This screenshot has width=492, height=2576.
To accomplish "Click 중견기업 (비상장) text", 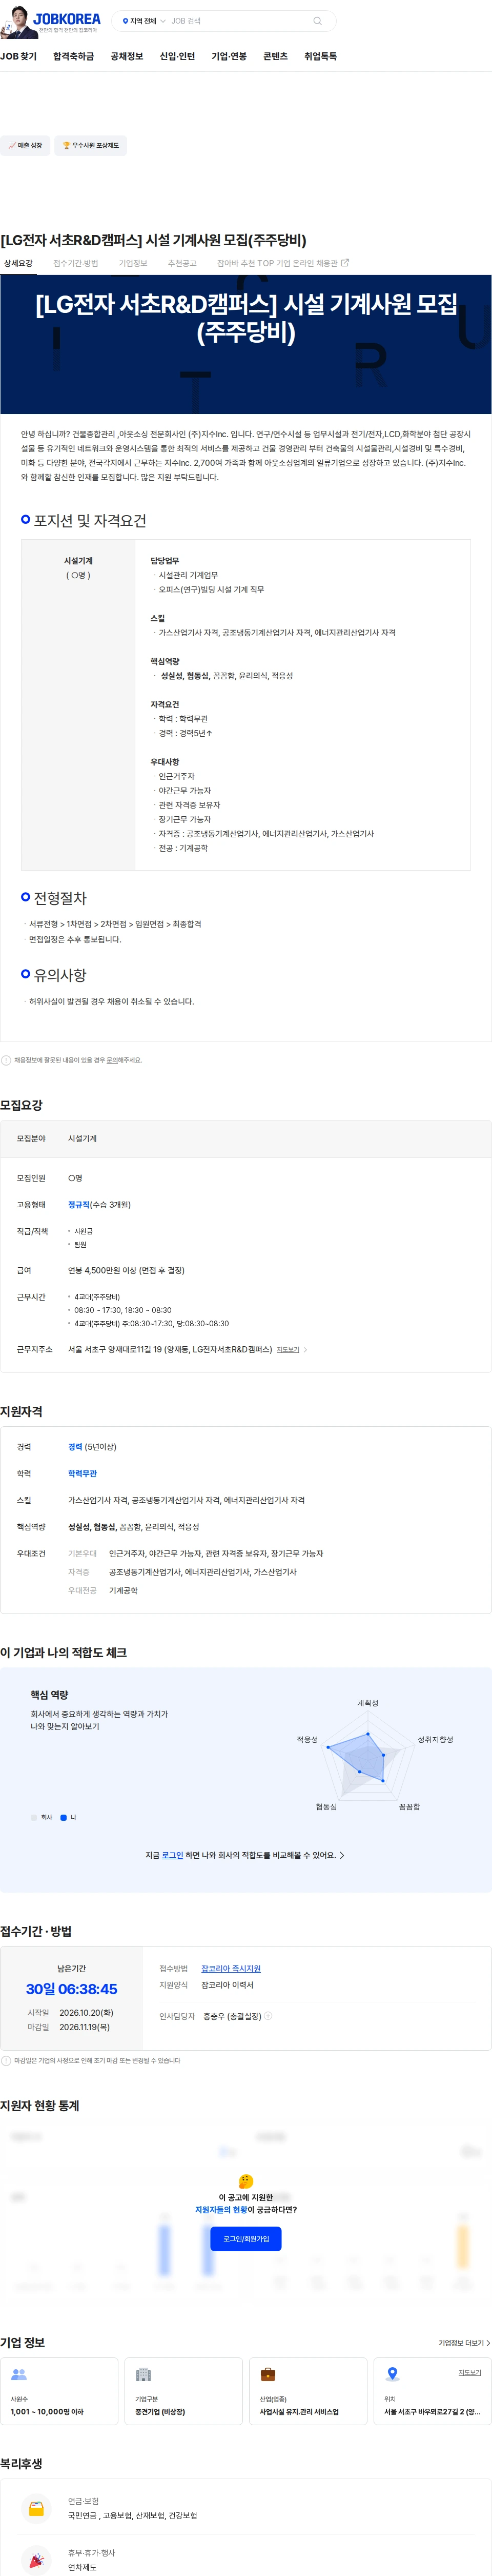I will tap(161, 2412).
